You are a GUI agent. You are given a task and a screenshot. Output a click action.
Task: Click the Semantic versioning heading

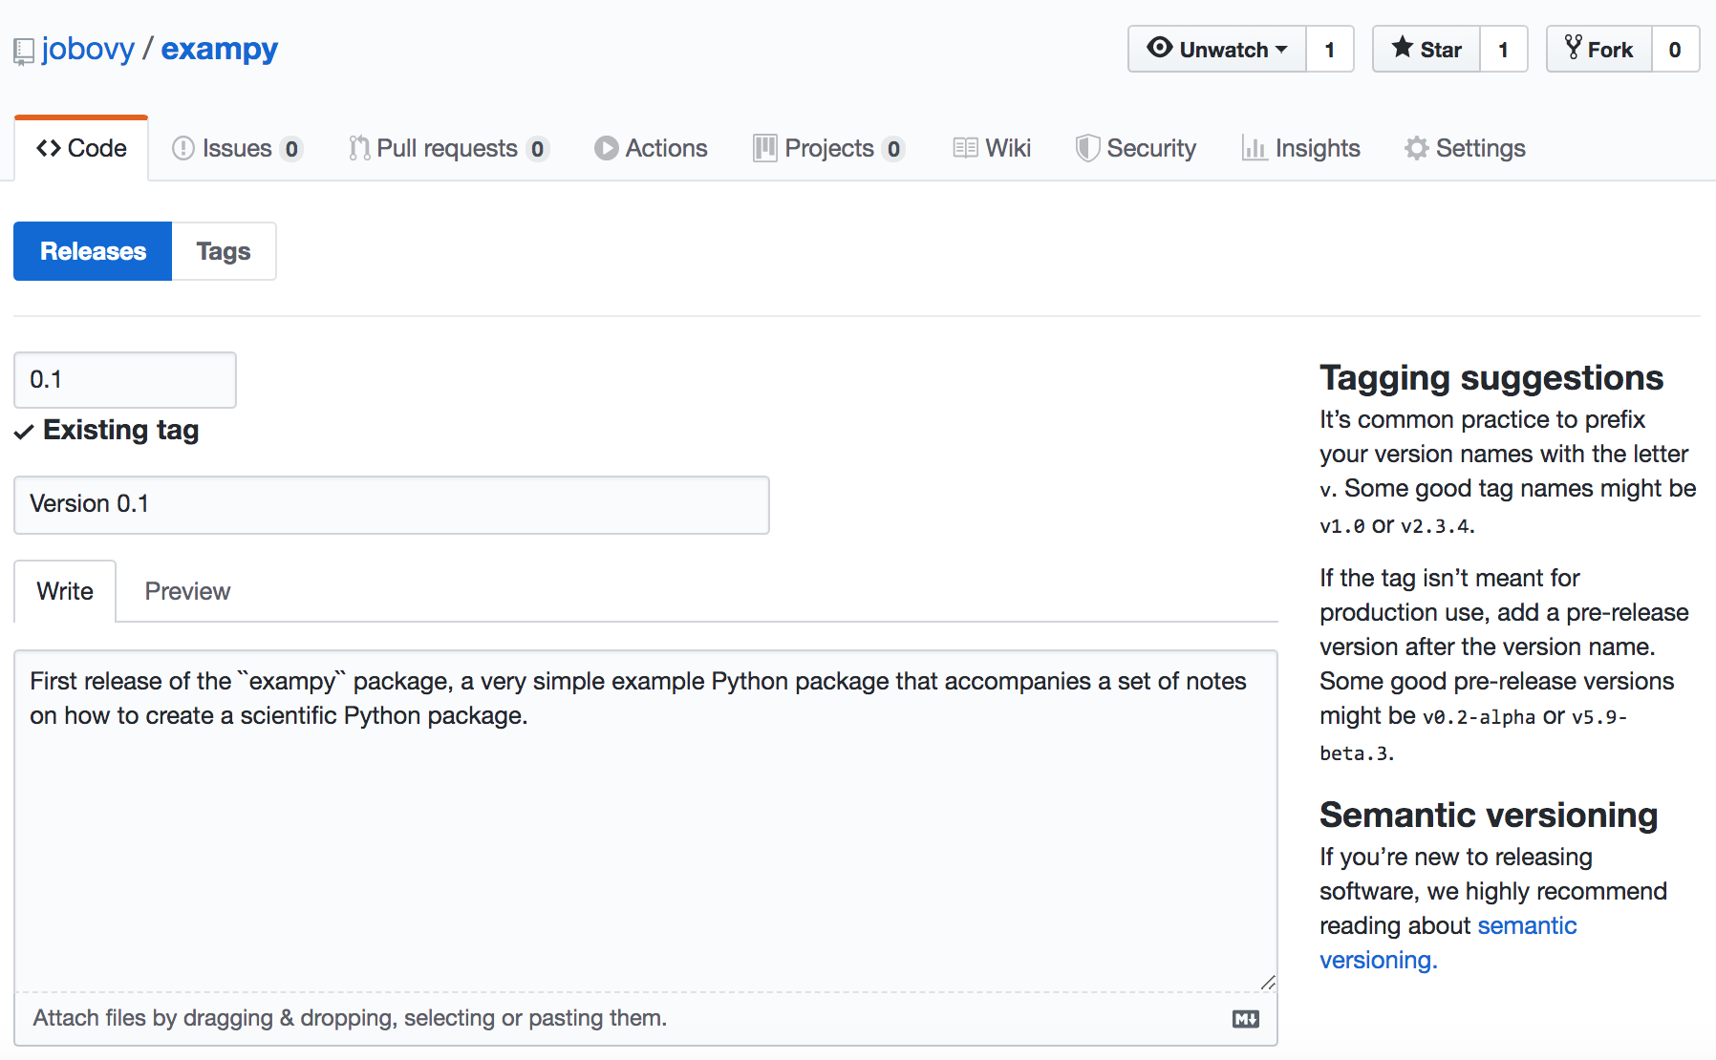(x=1489, y=816)
